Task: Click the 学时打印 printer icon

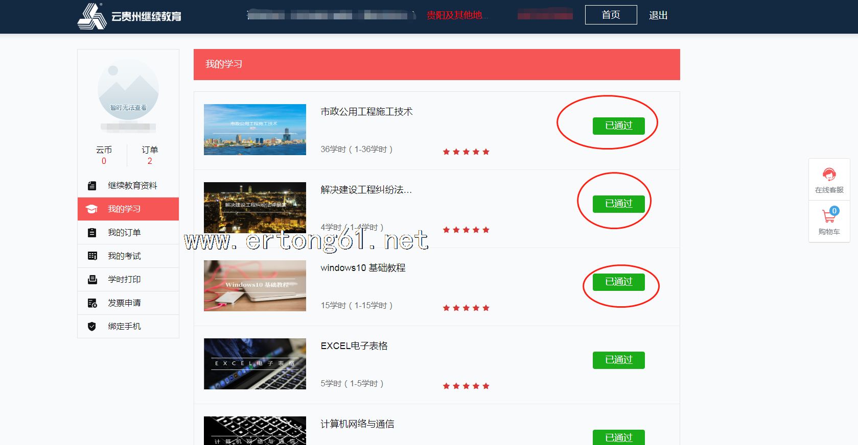Action: pyautogui.click(x=92, y=280)
